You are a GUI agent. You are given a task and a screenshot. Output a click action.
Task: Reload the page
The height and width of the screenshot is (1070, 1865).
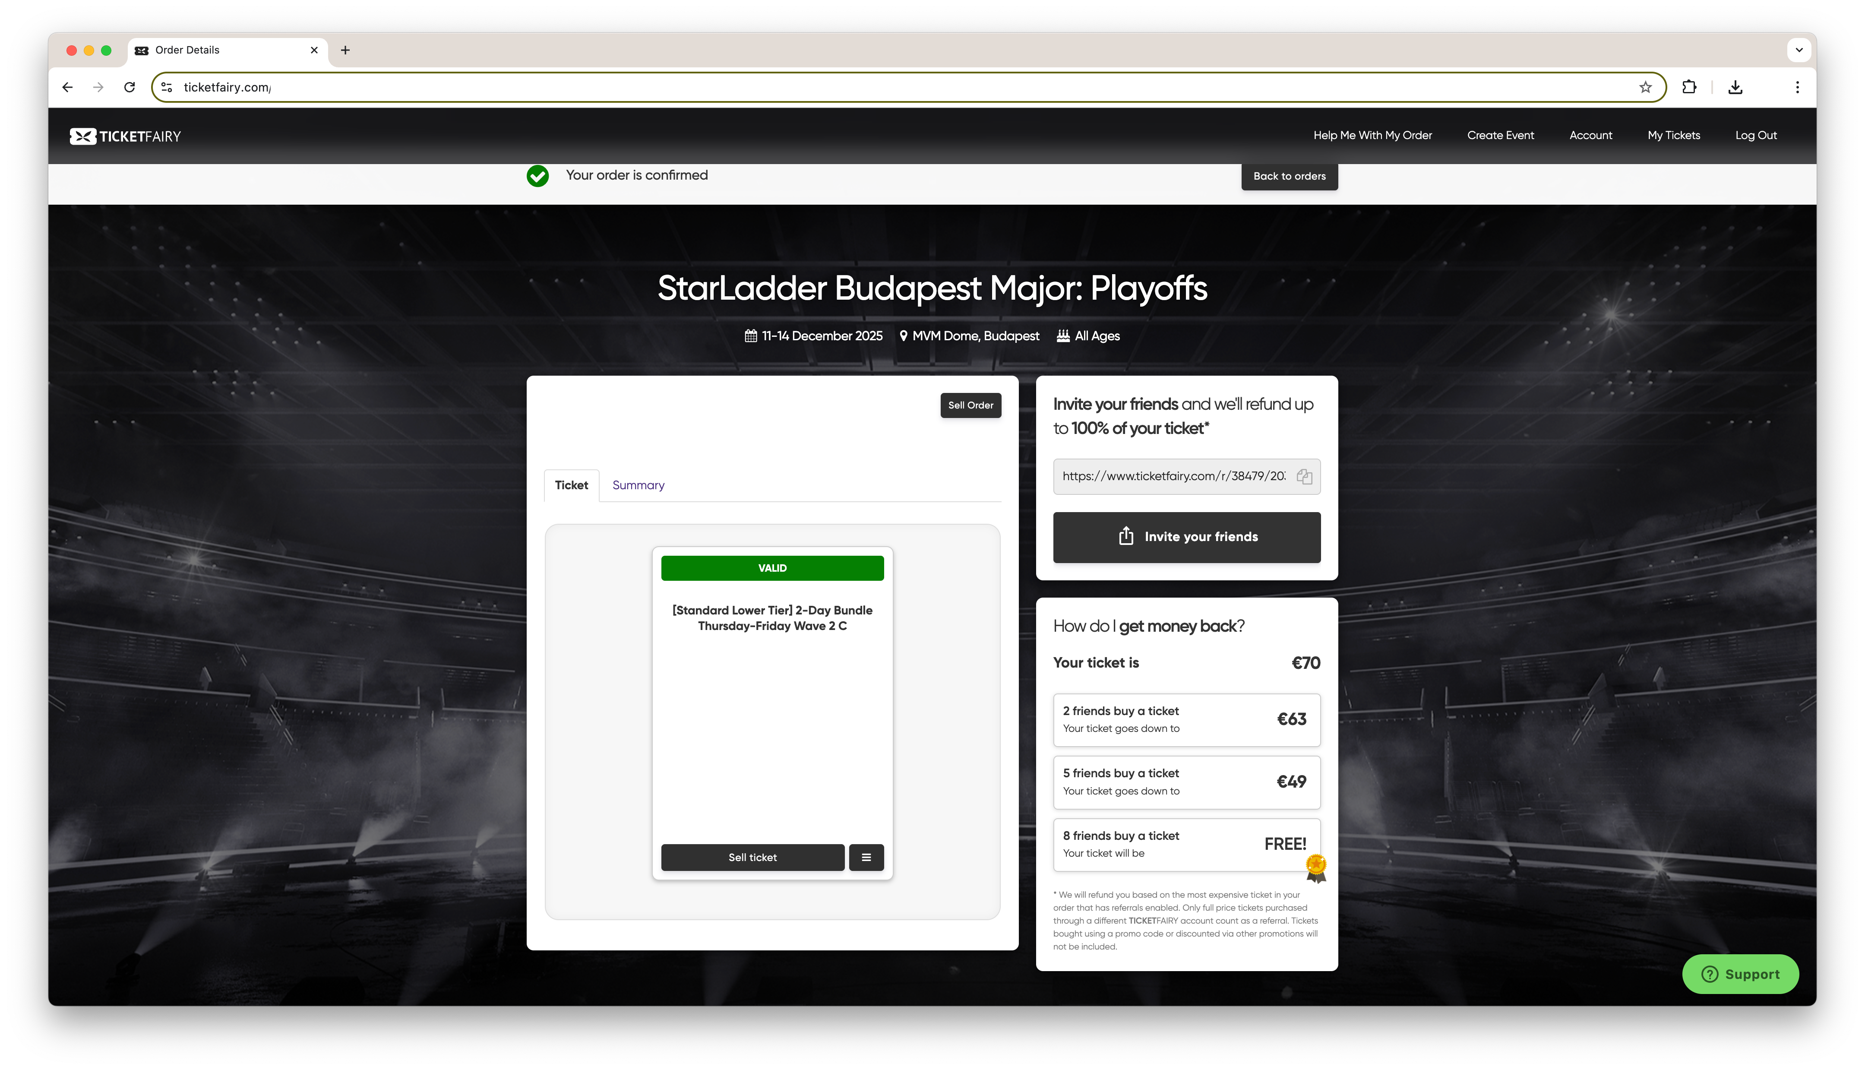129,88
